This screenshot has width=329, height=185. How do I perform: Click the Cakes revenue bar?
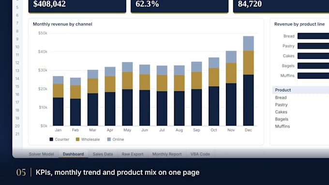point(313,56)
